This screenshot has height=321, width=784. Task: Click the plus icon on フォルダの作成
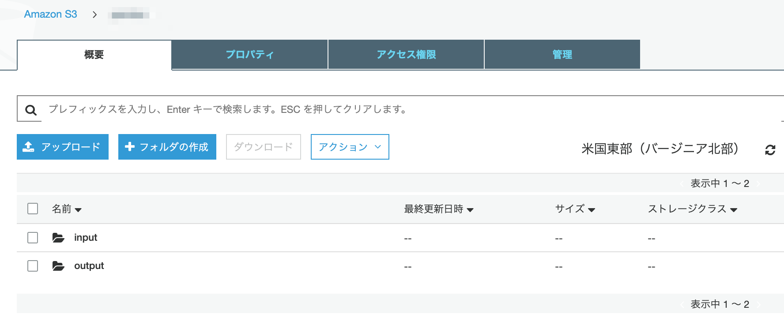click(130, 146)
